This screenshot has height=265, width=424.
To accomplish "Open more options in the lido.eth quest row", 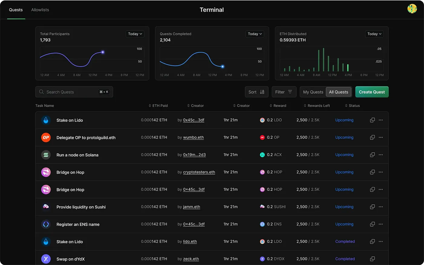I will click(x=381, y=241).
